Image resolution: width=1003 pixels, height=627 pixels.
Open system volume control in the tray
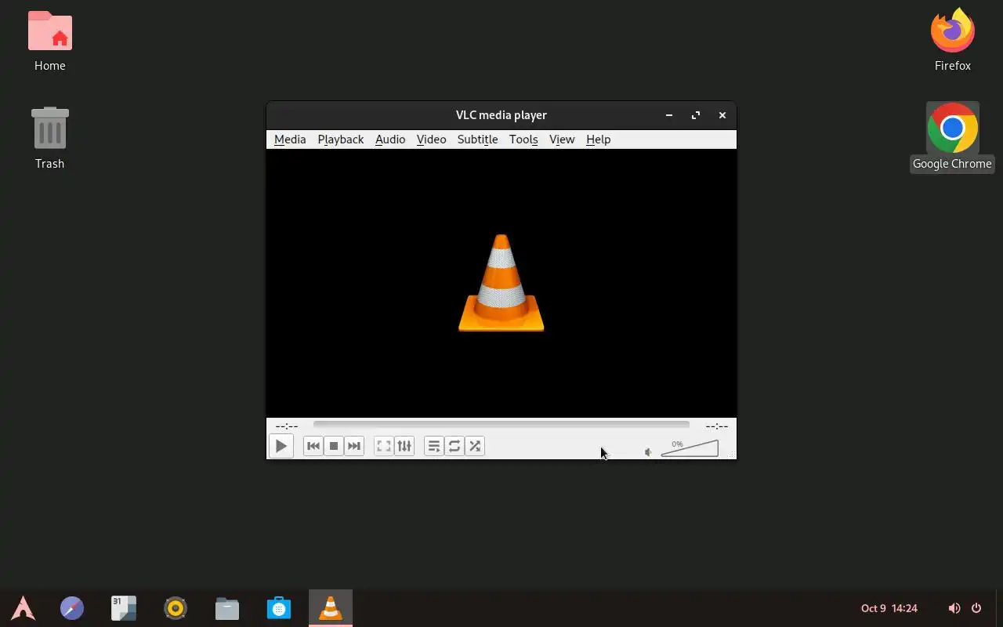pos(954,608)
